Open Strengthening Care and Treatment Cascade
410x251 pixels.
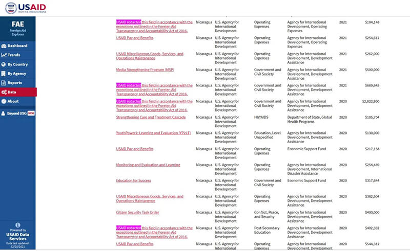point(151,117)
